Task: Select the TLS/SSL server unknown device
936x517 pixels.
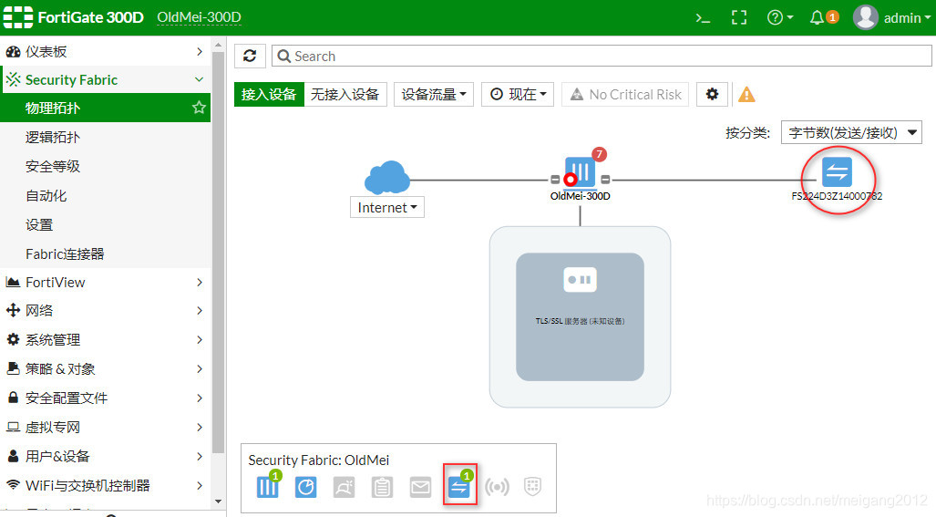Action: coord(580,316)
